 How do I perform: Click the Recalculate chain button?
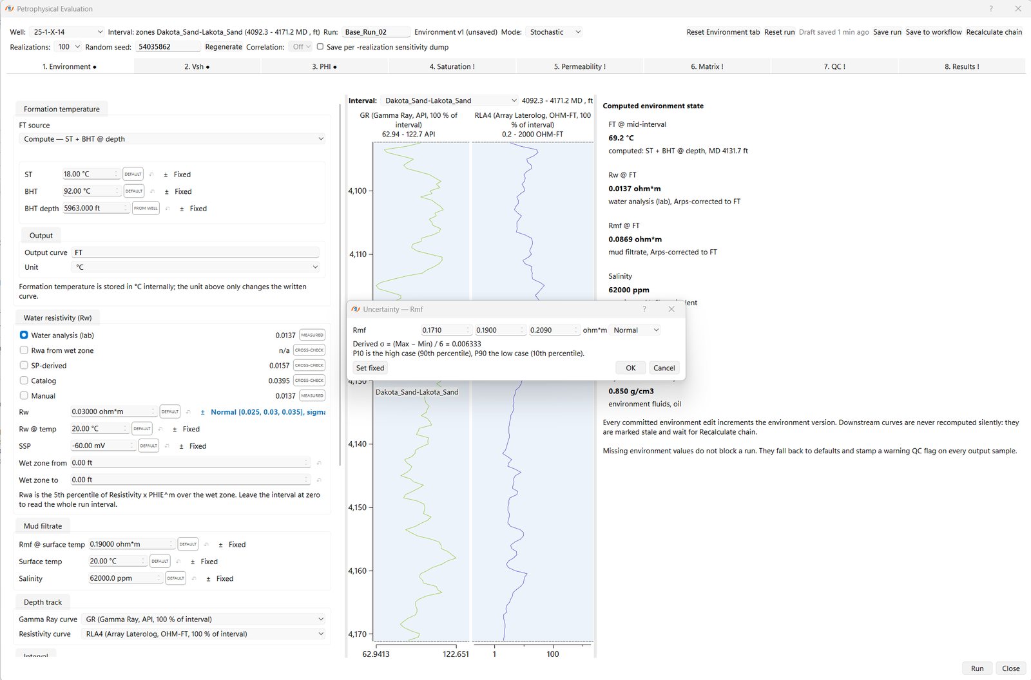click(x=994, y=32)
